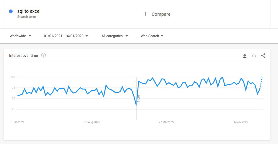Screen dimensions: 278x144
Task: Click the dotted forecast line segment
Action: [261, 82]
